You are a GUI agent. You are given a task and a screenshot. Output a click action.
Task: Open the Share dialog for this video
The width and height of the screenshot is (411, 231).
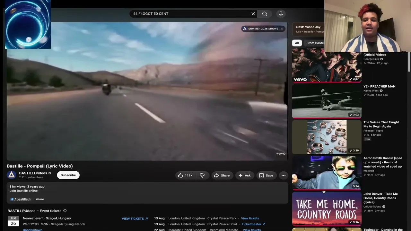pos(222,175)
